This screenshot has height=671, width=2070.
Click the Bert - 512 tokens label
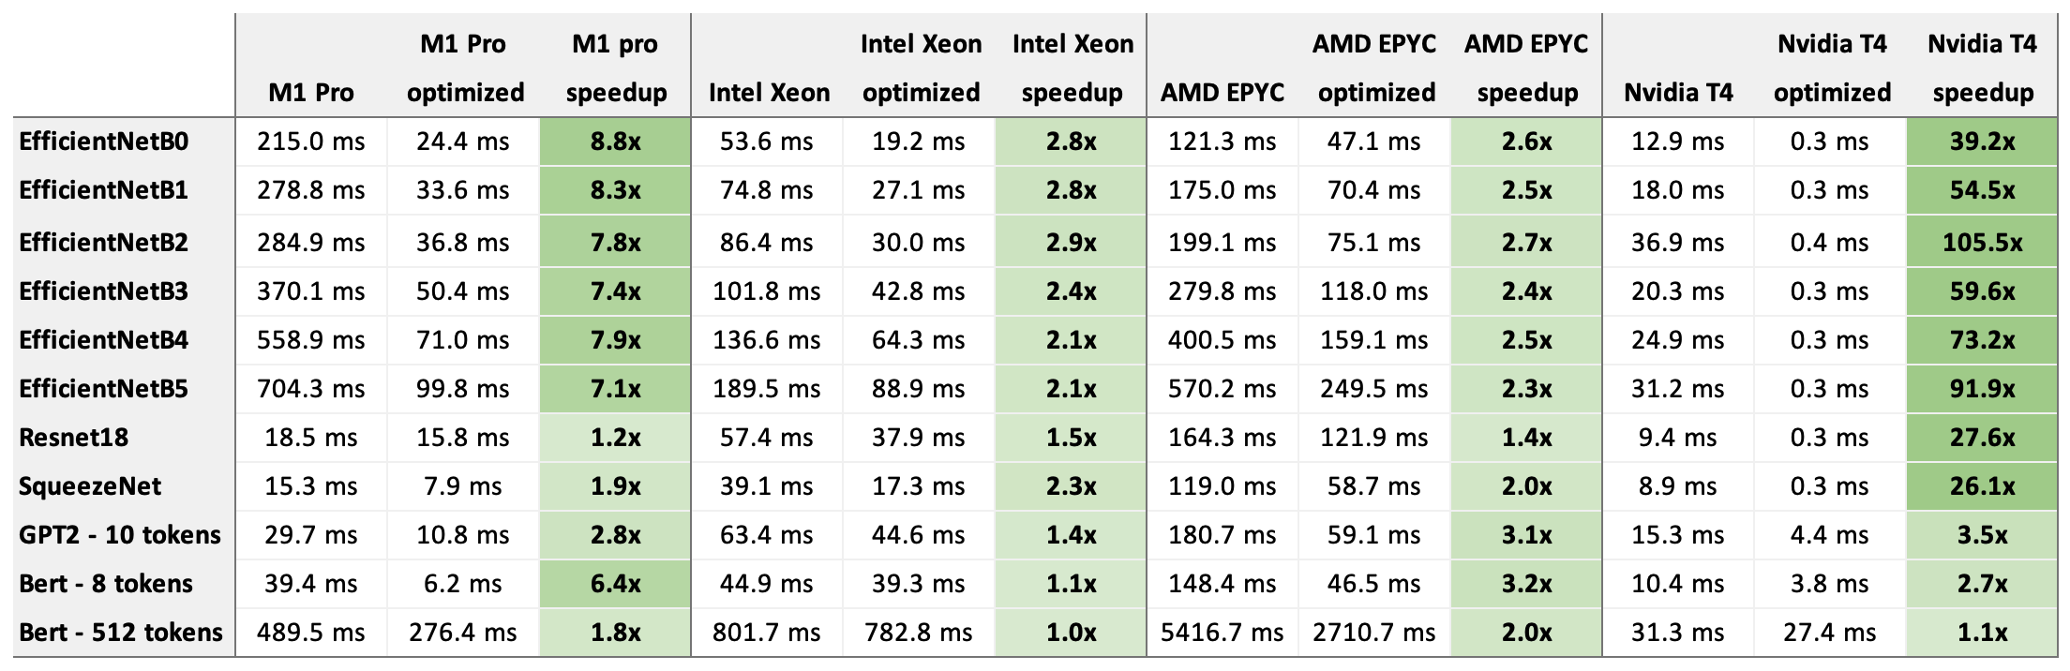coord(121,633)
